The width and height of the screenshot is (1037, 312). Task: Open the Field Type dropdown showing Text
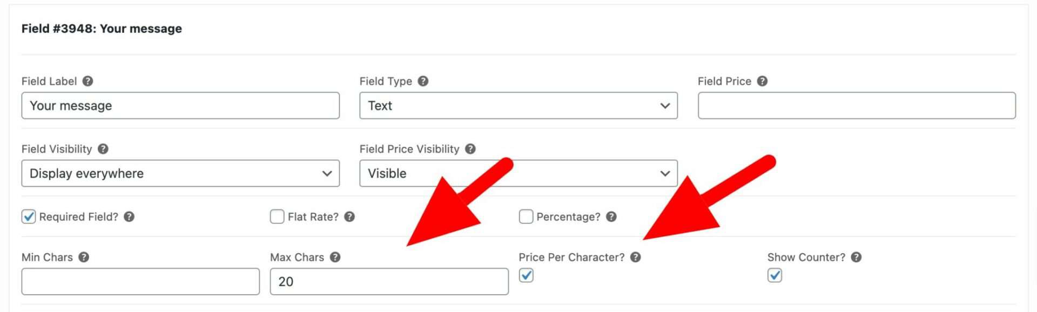point(518,106)
